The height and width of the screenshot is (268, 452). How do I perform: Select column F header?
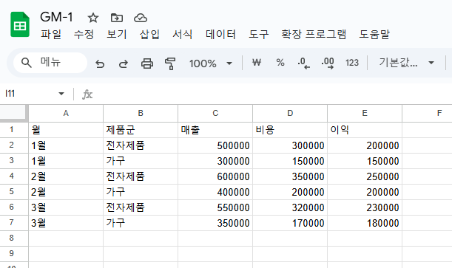tap(427, 113)
